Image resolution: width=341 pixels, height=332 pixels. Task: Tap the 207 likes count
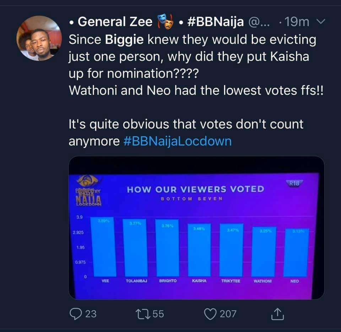(x=228, y=314)
